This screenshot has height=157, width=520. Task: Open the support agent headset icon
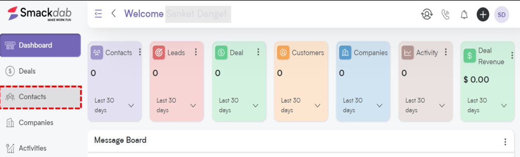click(x=427, y=15)
